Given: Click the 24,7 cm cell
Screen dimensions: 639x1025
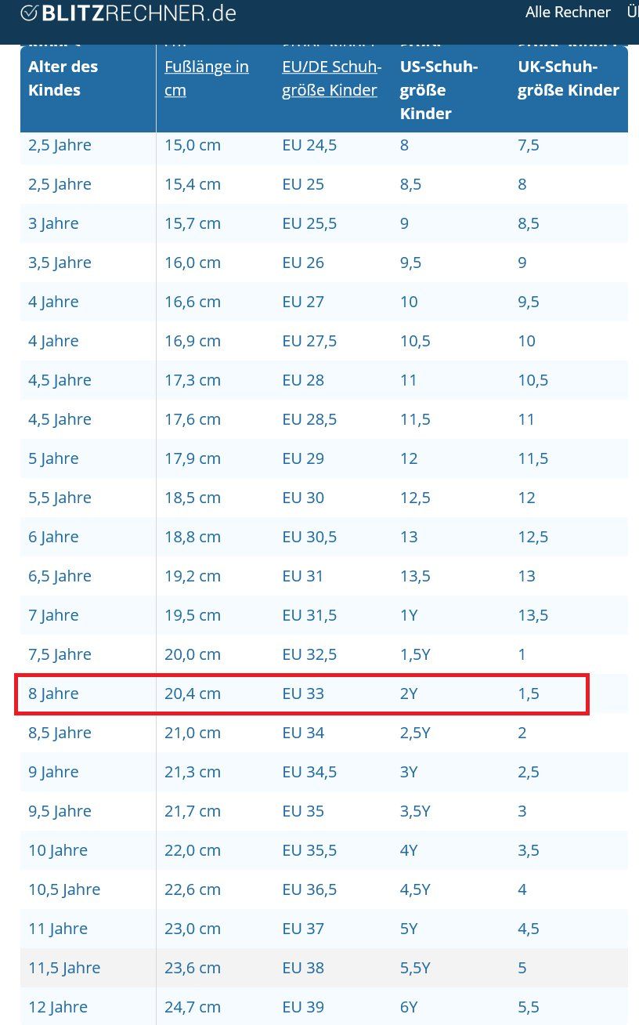Looking at the screenshot, I should coord(193,1007).
